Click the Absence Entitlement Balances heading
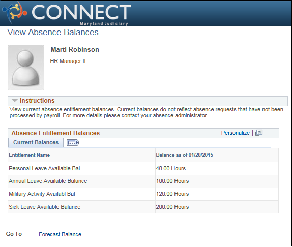Screen dimensions: 292x247 [55, 133]
